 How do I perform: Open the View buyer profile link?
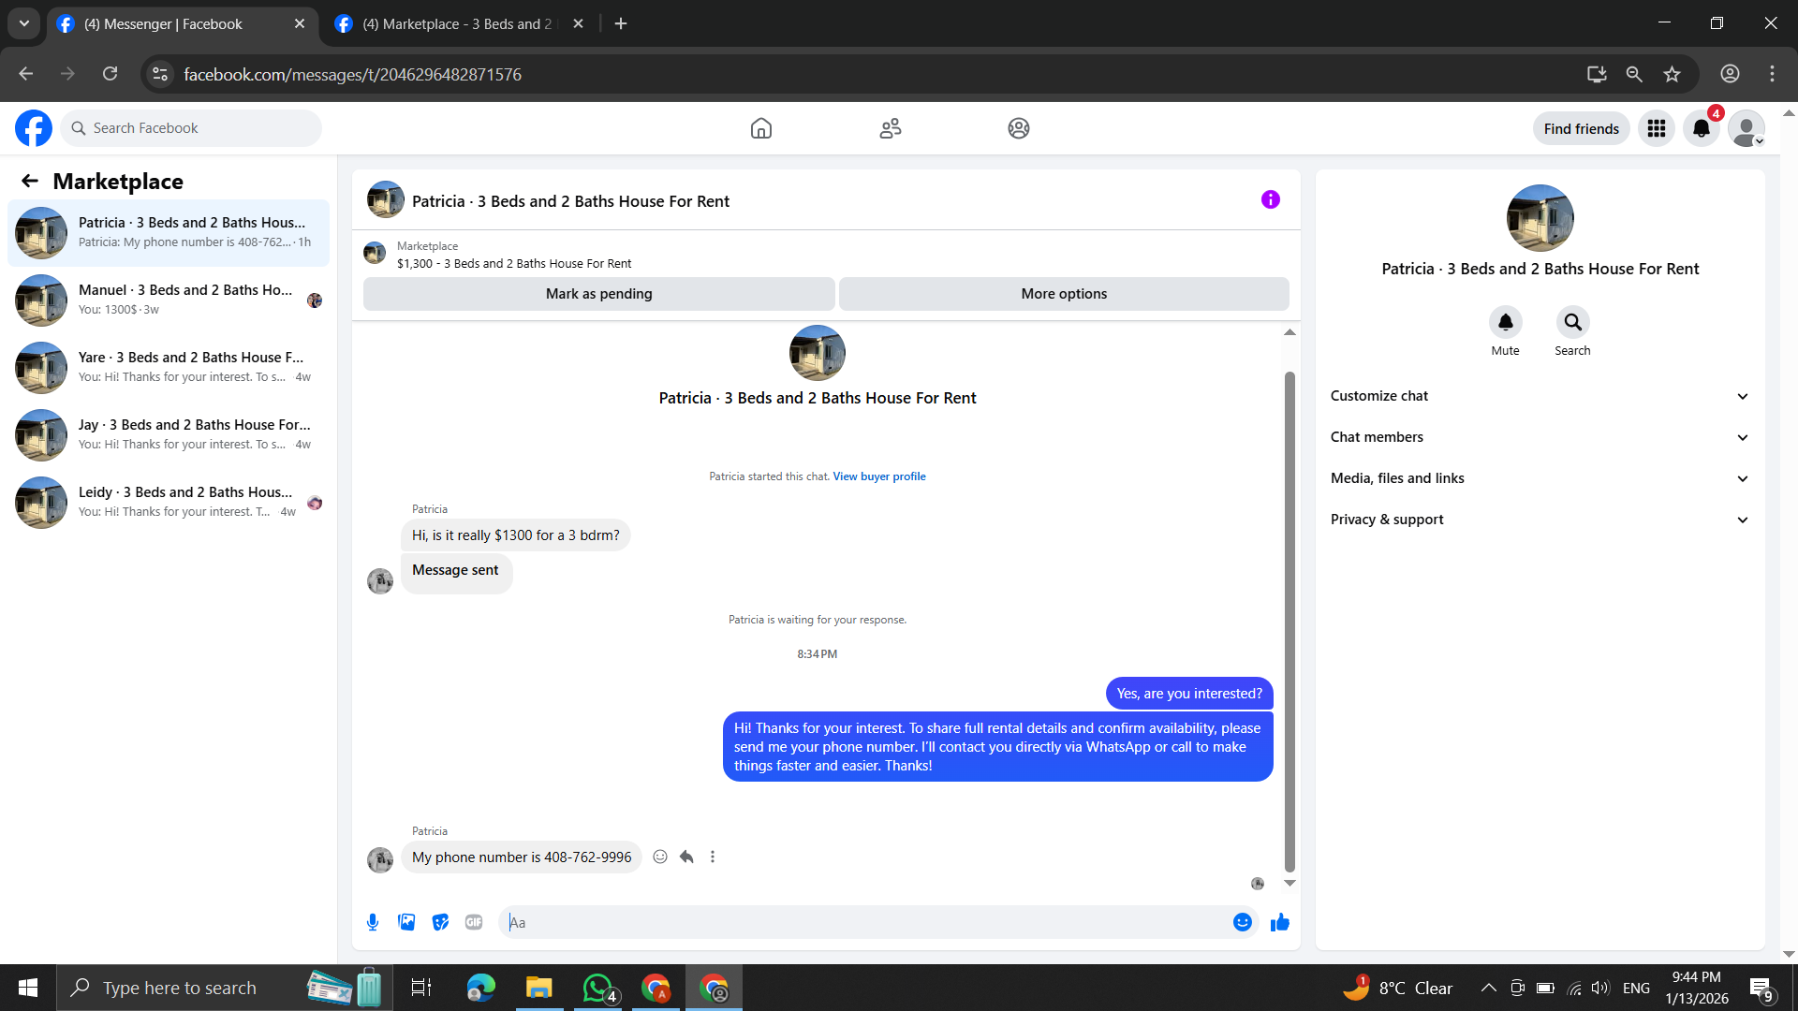[878, 476]
